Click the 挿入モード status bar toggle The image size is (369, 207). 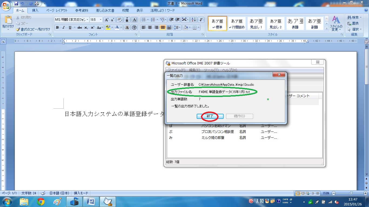[81, 193]
